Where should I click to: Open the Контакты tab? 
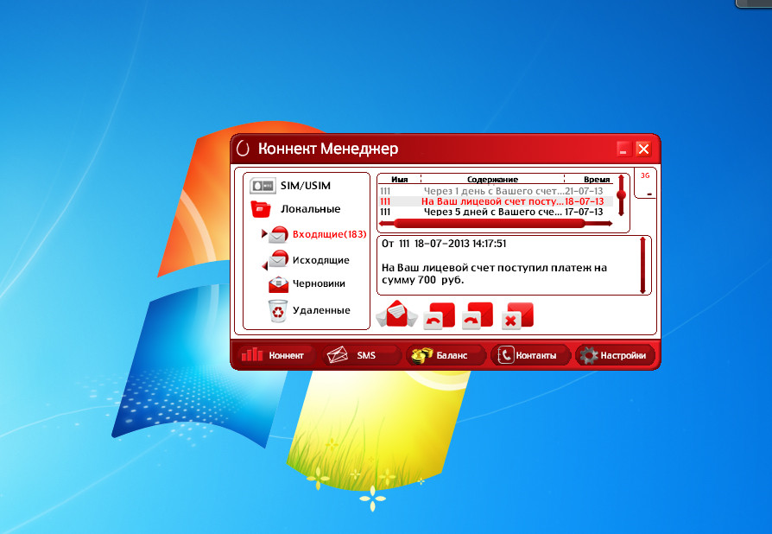click(x=529, y=355)
